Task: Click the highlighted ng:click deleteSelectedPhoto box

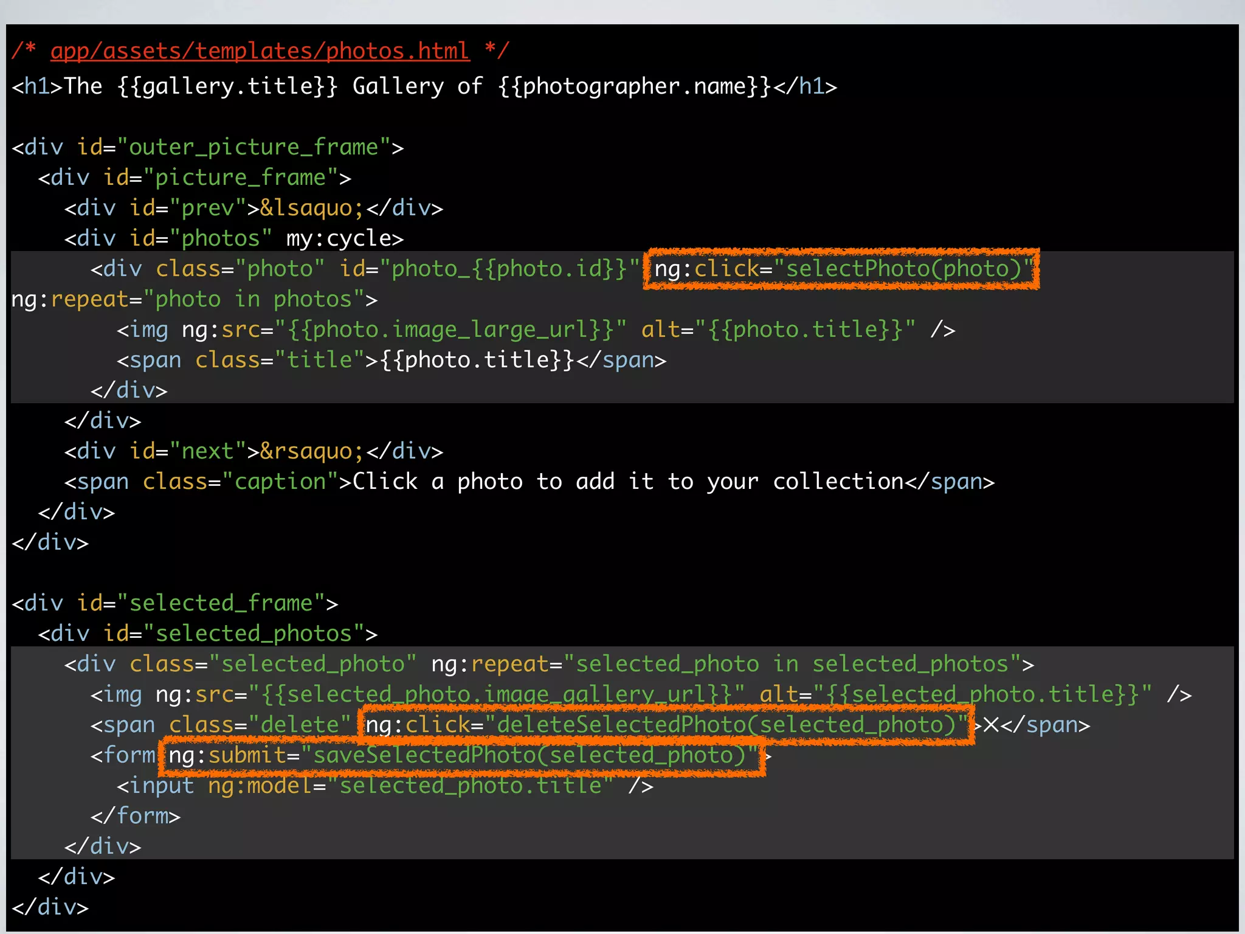Action: (666, 725)
